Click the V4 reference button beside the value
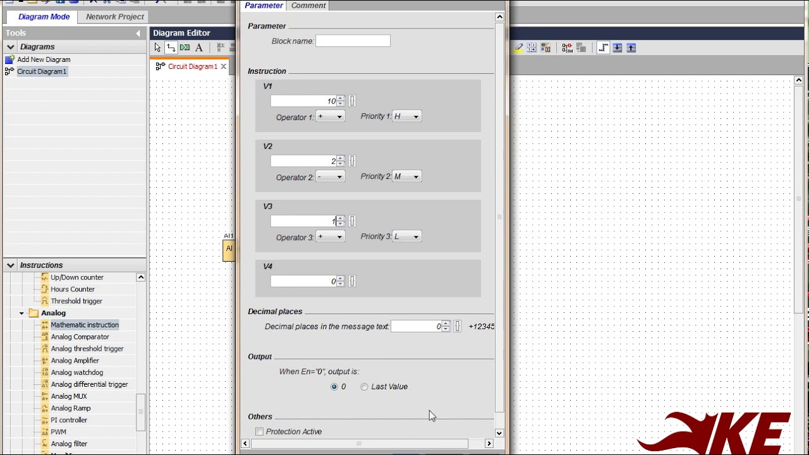 pos(352,281)
